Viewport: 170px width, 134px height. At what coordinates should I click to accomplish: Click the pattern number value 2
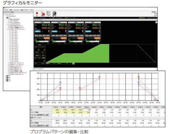tap(38, 50)
